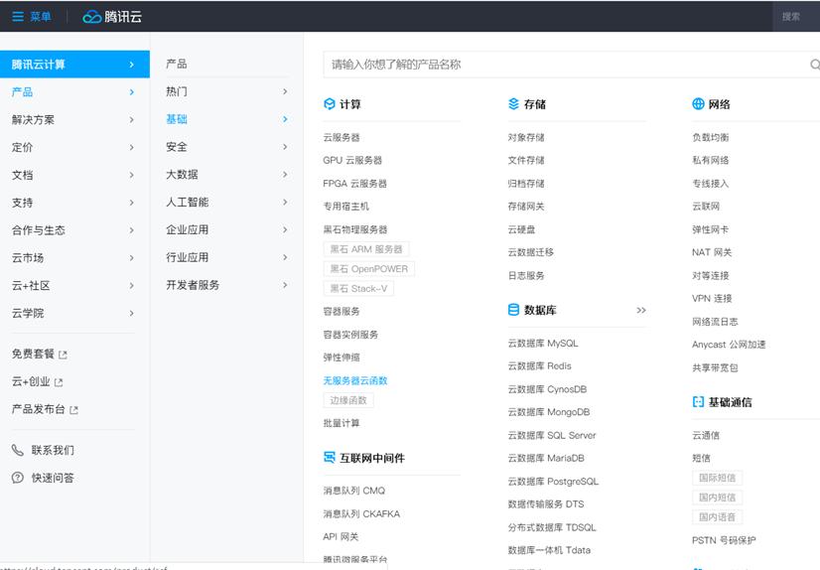820x570 pixels.
Task: Click external link icon next to 免费套餐
Action: pos(63,356)
